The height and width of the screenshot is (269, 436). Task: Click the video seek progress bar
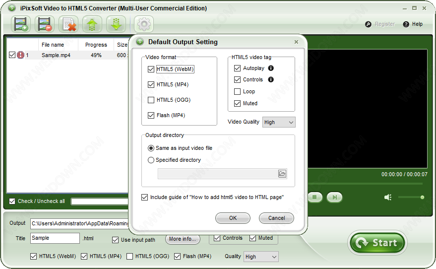click(x=365, y=184)
